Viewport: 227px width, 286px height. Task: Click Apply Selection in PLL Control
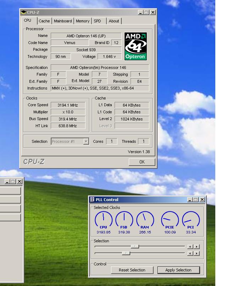[178, 270]
